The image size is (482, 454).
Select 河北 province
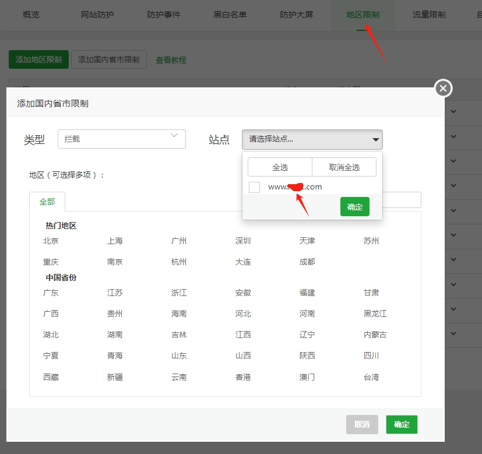pyautogui.click(x=243, y=314)
